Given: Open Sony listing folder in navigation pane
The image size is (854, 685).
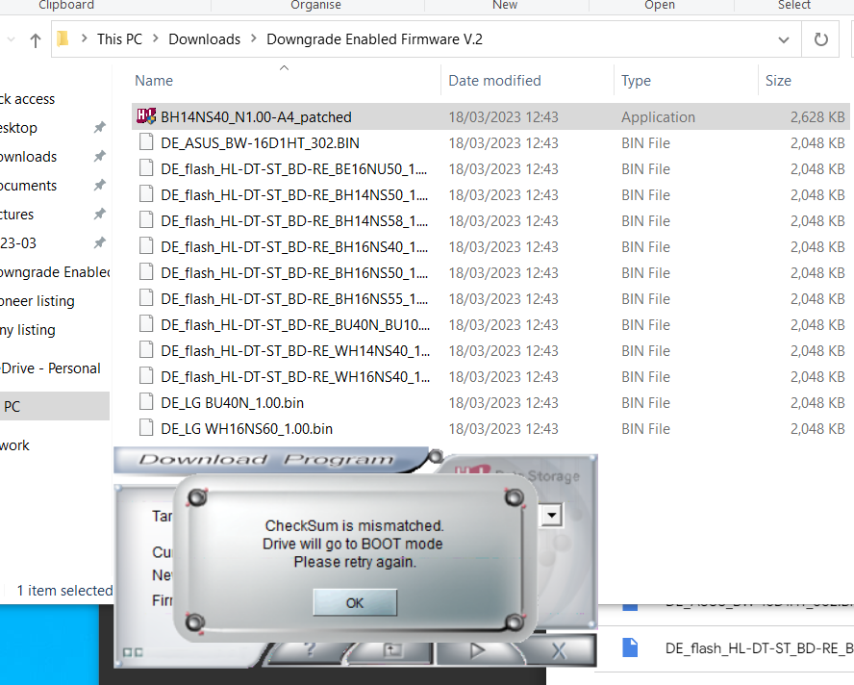Looking at the screenshot, I should click(x=28, y=330).
